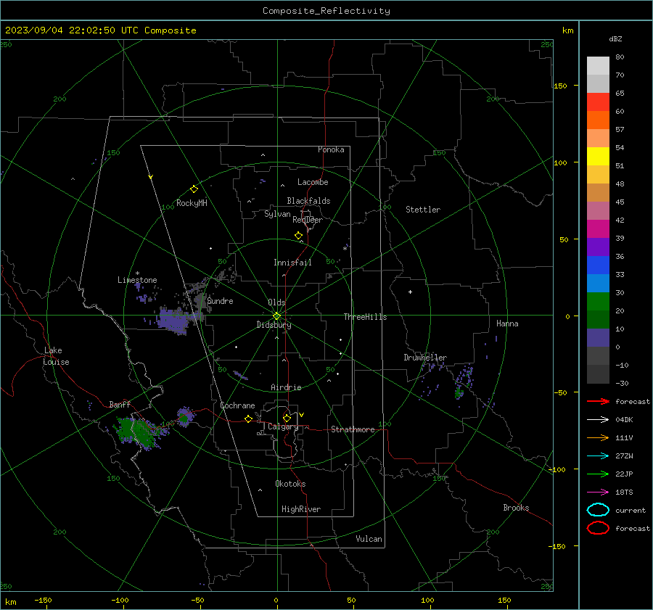Viewport: 653px width, 610px height.
Task: Click the 0 dBZ slate-purple swatch
Action: (x=598, y=338)
